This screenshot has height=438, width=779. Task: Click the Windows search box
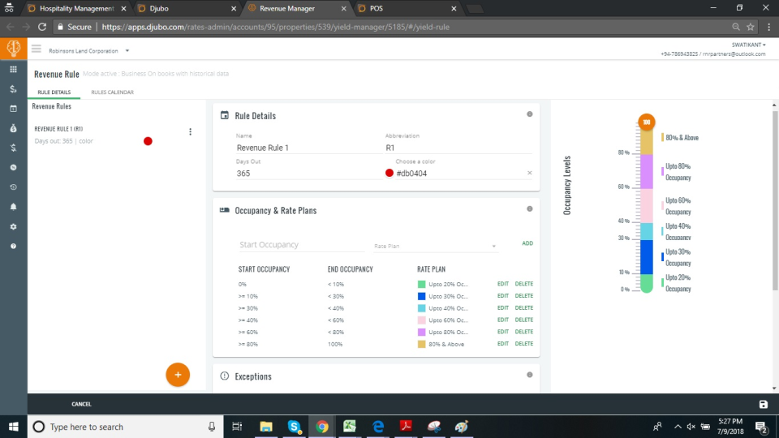click(x=125, y=427)
